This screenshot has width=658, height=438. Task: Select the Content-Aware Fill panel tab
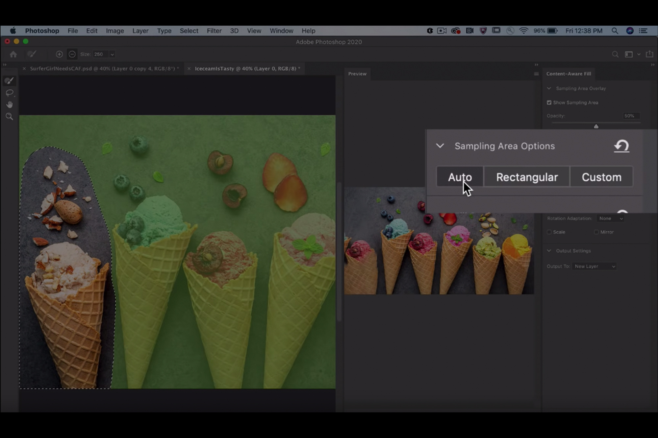click(x=569, y=74)
